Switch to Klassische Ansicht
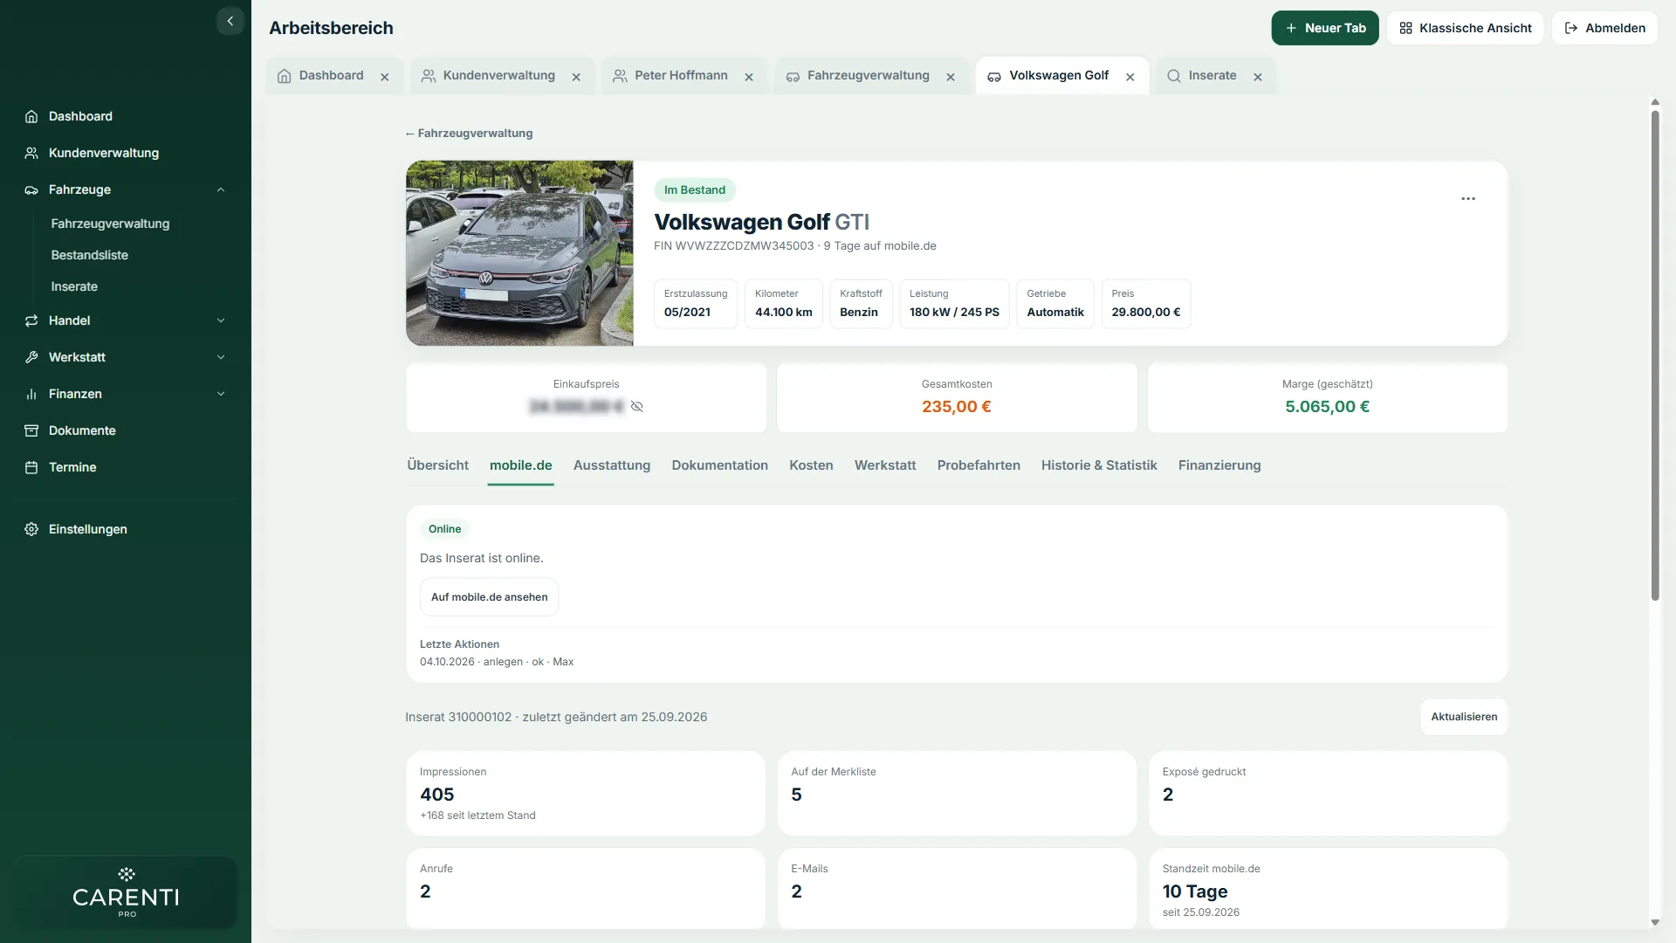This screenshot has width=1676, height=943. click(x=1466, y=28)
